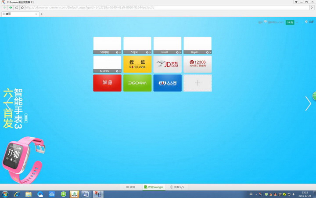
Task: Click the 欢迎wangss bottom tab
Action: pos(154,187)
